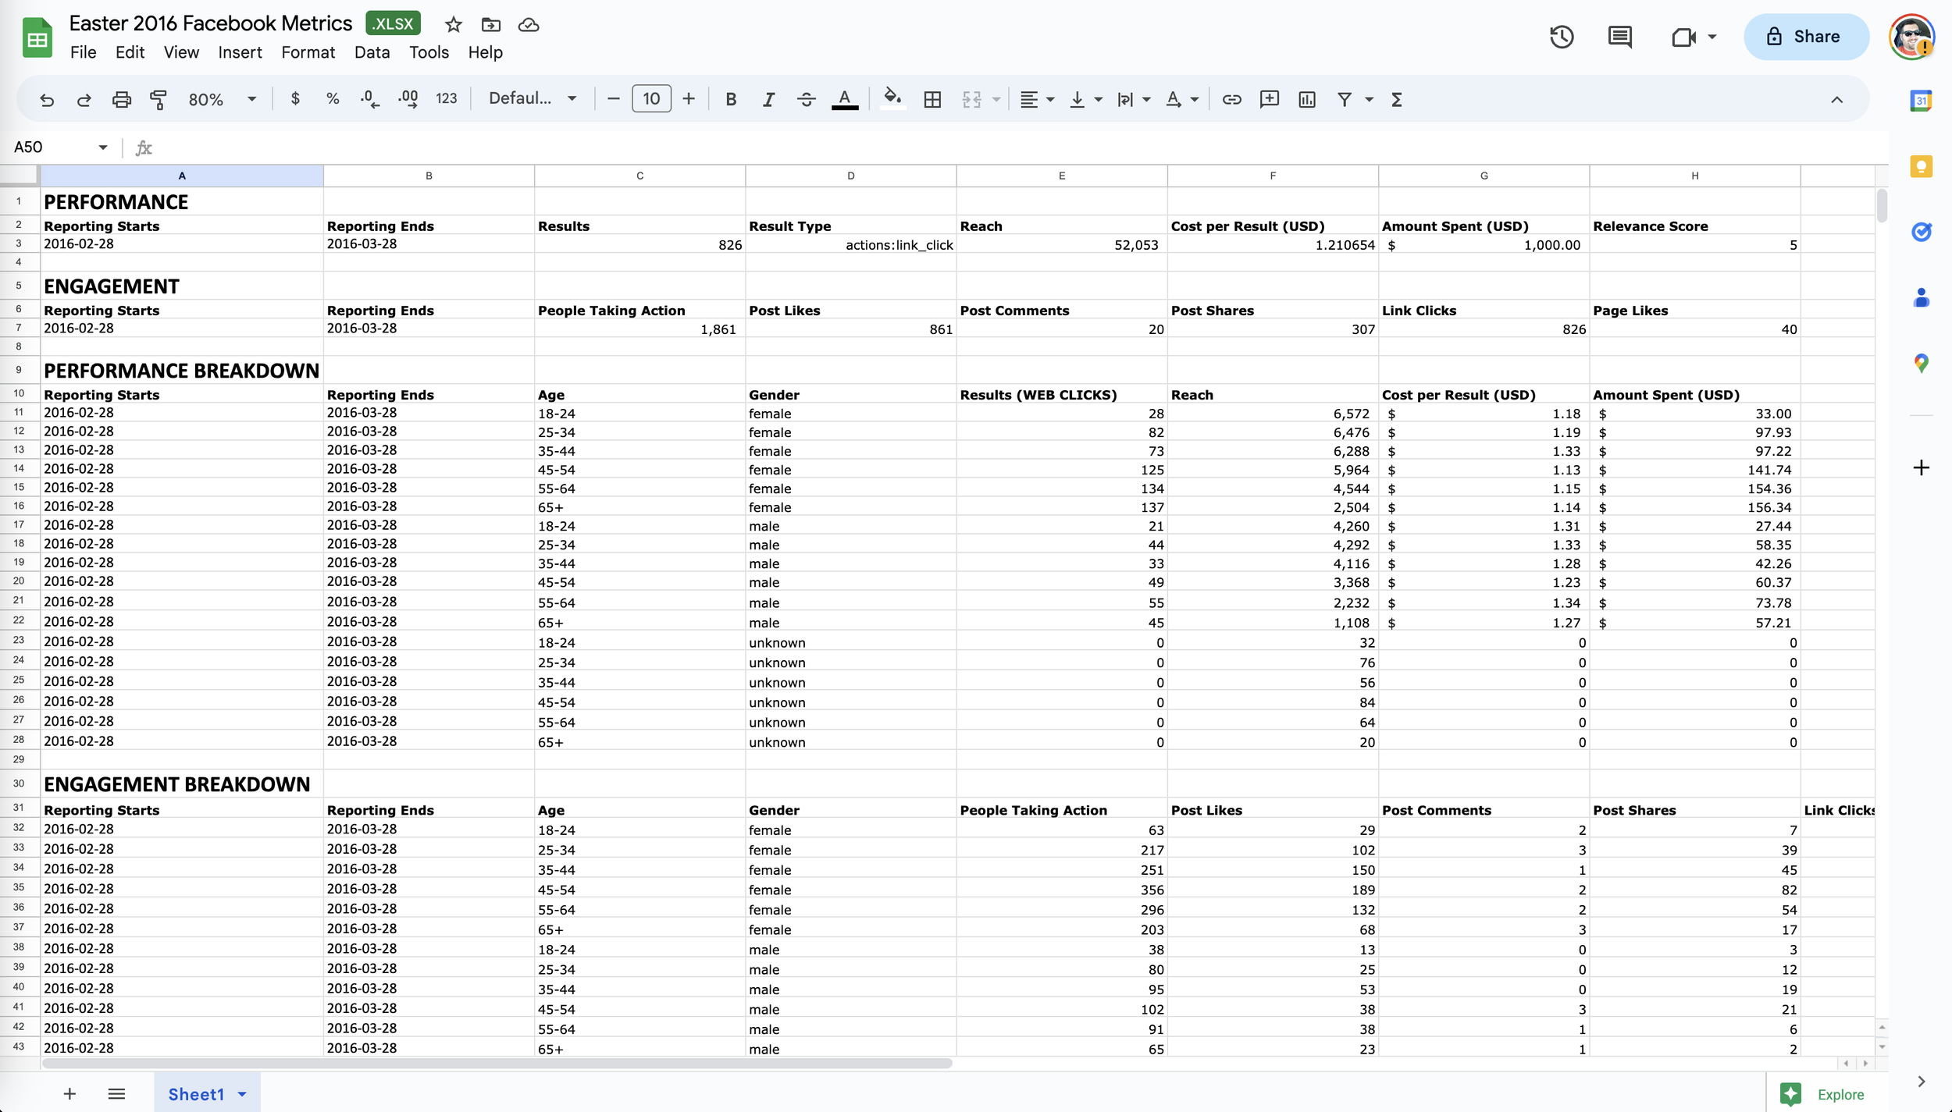The image size is (1952, 1112).
Task: Open the Data menu
Action: point(372,52)
